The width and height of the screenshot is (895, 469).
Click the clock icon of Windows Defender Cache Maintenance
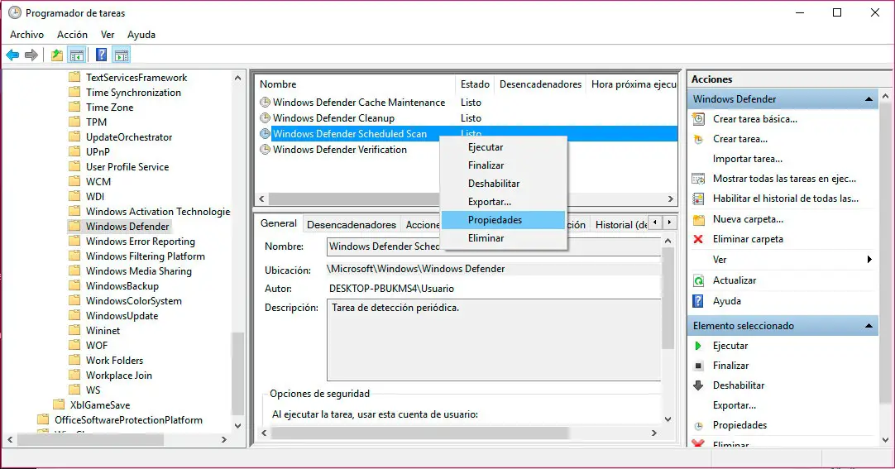[x=265, y=103]
